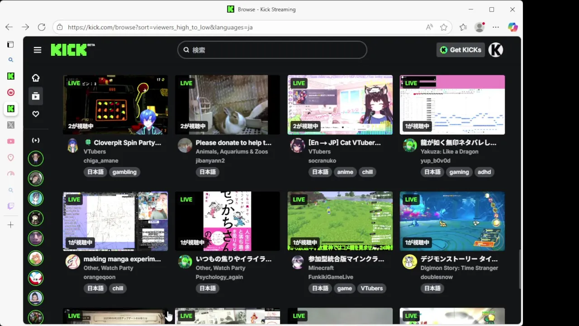The image size is (579, 326).
Task: Switch to the Twitch vertical tab
Action: click(x=11, y=206)
